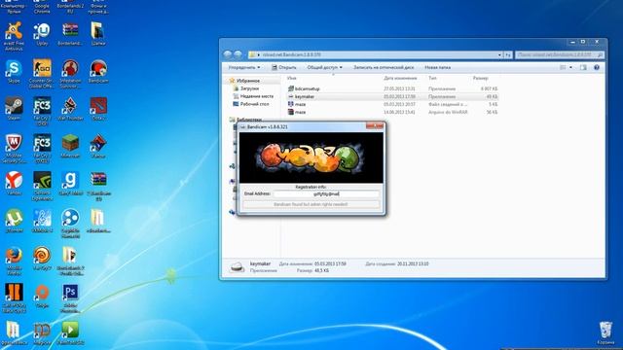Click the change view icon in Explorer toolbar

pyautogui.click(x=563, y=67)
